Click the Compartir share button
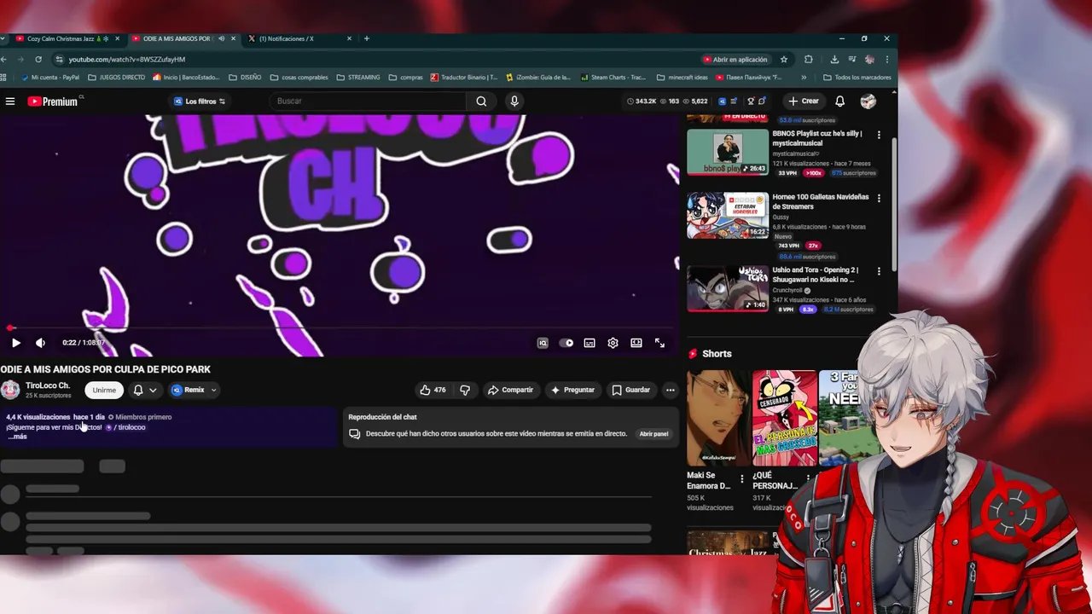 (x=510, y=390)
